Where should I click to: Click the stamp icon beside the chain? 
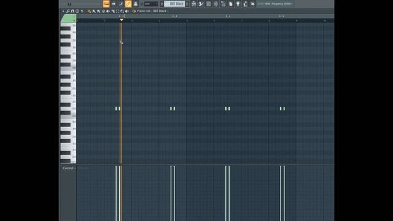(136, 4)
